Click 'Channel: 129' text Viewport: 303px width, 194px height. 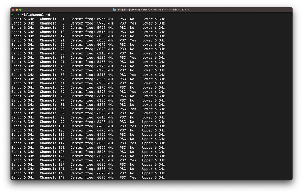[x=52, y=156]
